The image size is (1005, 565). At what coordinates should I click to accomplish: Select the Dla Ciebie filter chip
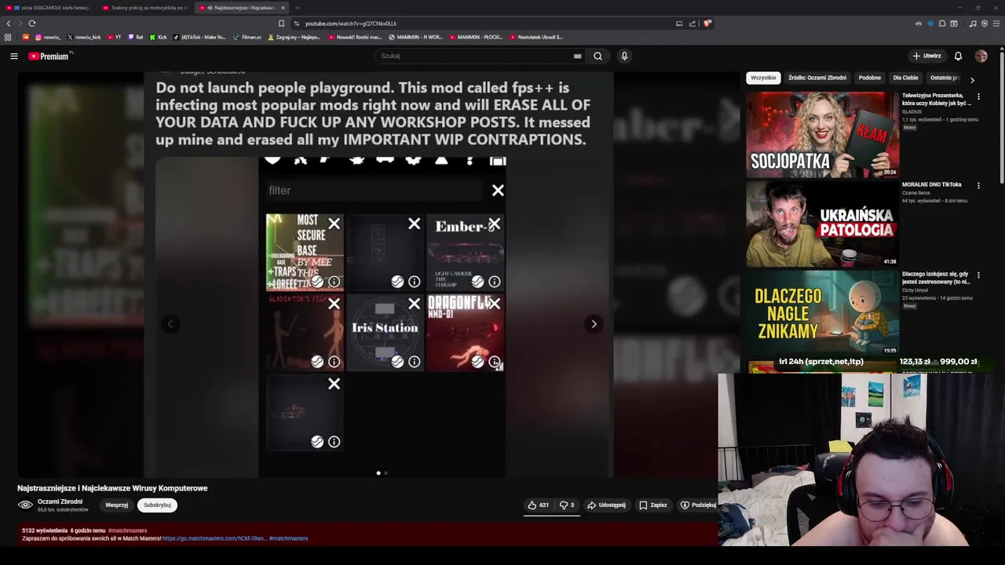[905, 78]
